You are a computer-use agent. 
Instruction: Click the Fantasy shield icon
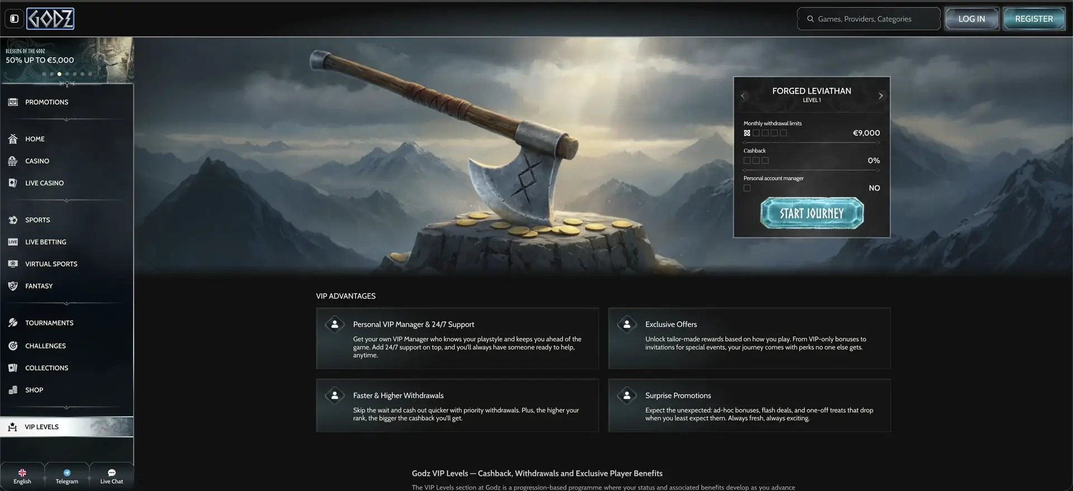click(x=13, y=286)
